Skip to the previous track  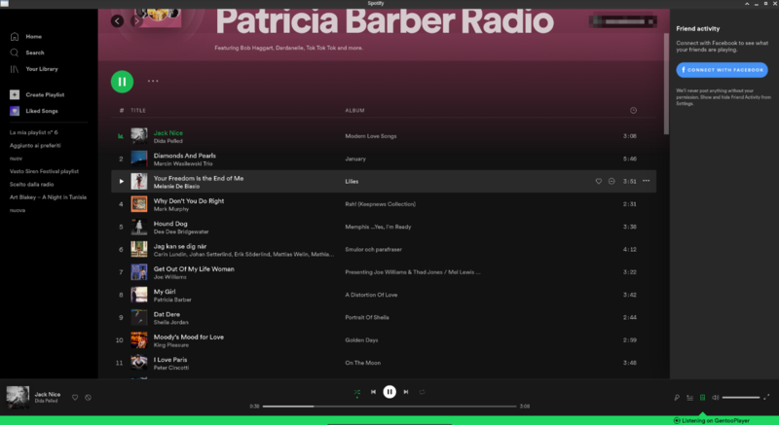click(373, 392)
